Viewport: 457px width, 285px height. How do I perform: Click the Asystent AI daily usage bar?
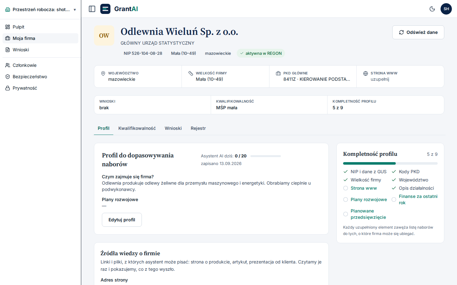tap(266, 156)
